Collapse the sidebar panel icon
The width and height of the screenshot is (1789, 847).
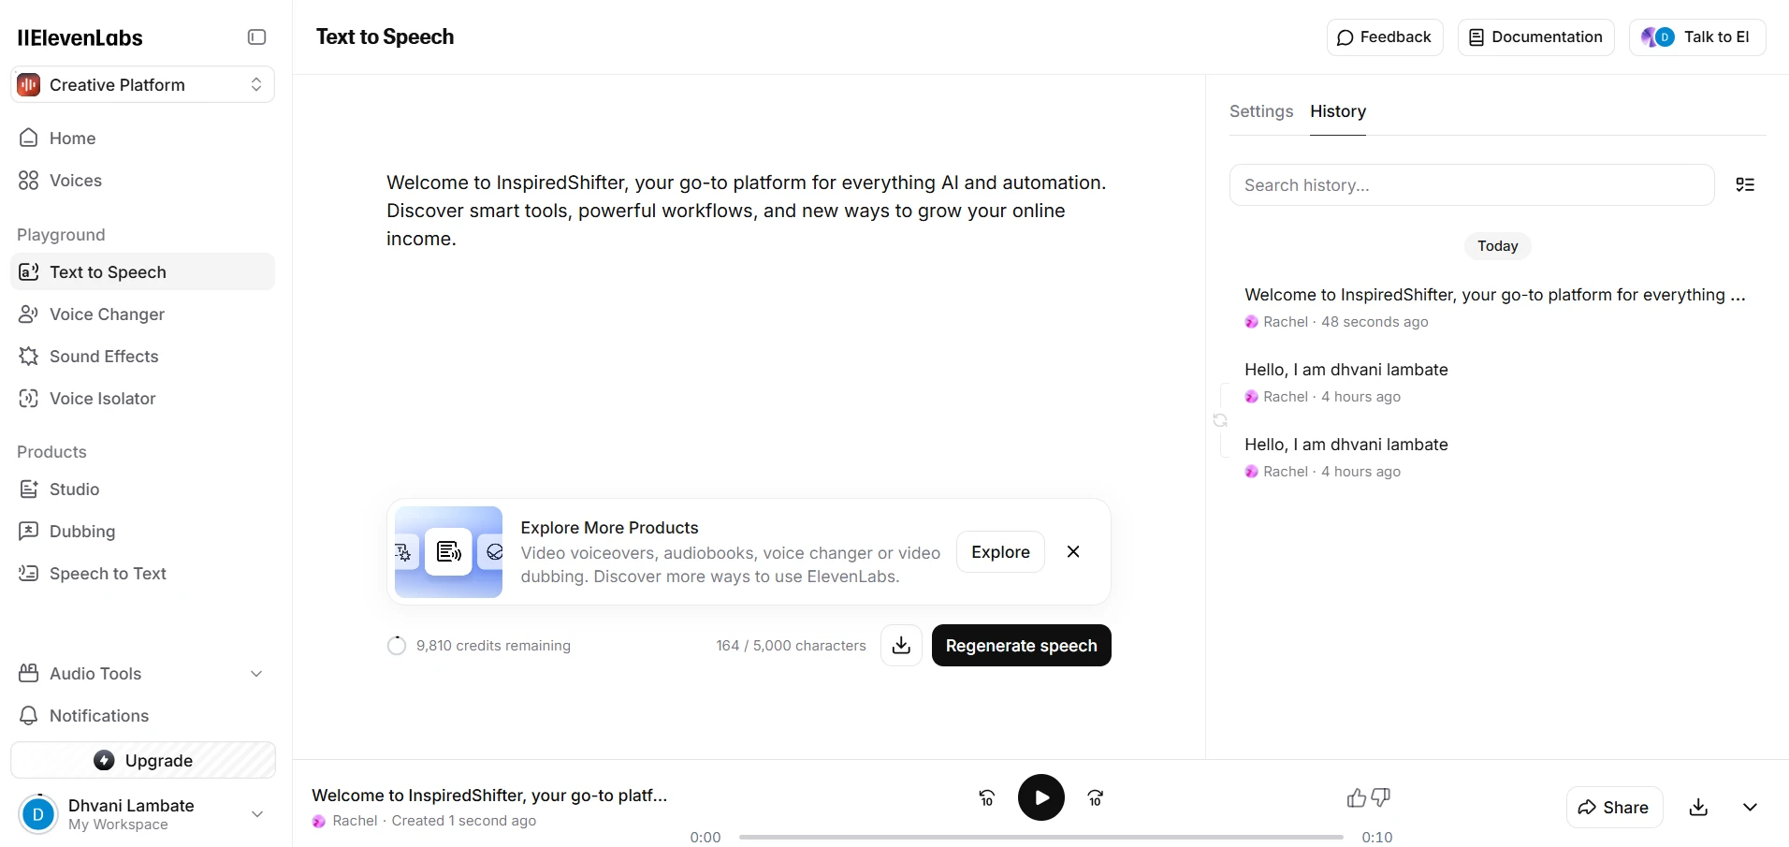(x=256, y=37)
